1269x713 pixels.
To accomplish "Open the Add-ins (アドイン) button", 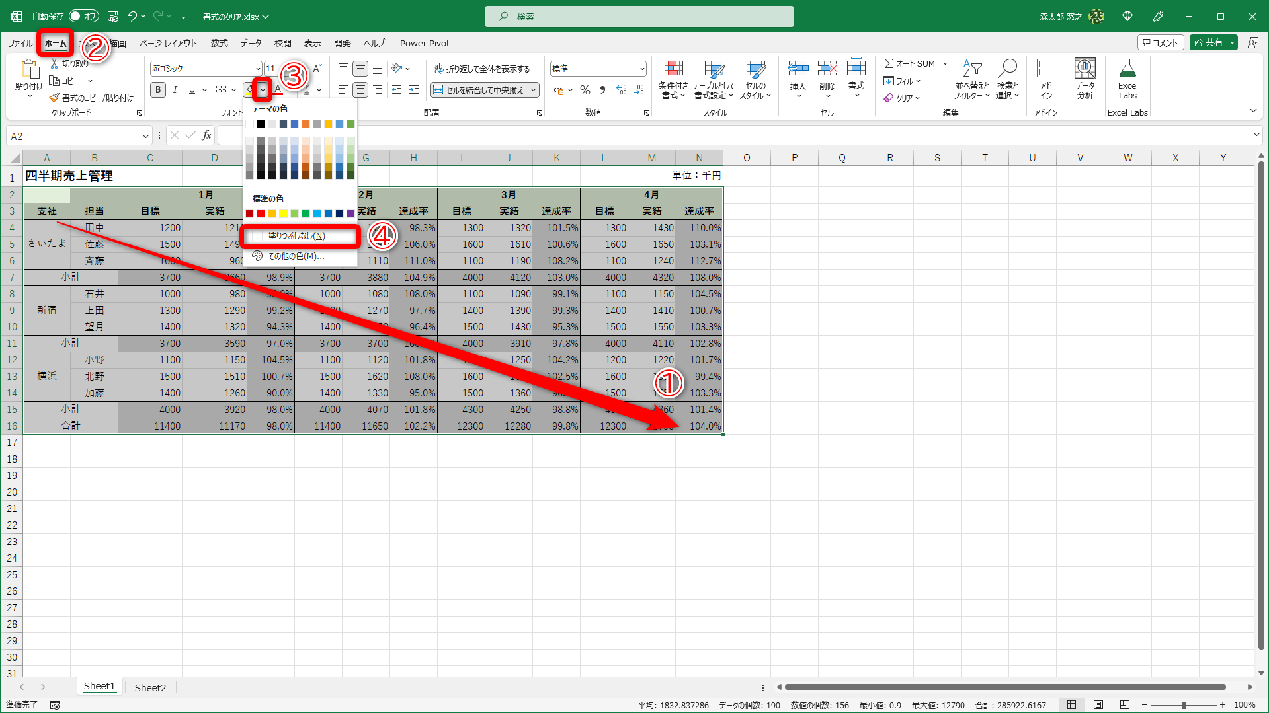I will tap(1045, 79).
